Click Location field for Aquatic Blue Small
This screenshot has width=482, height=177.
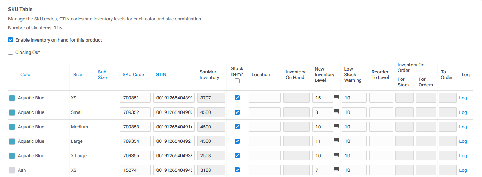tap(265, 112)
